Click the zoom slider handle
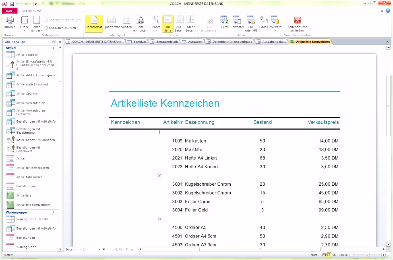Screen dimensions: 393x260 point(368,255)
